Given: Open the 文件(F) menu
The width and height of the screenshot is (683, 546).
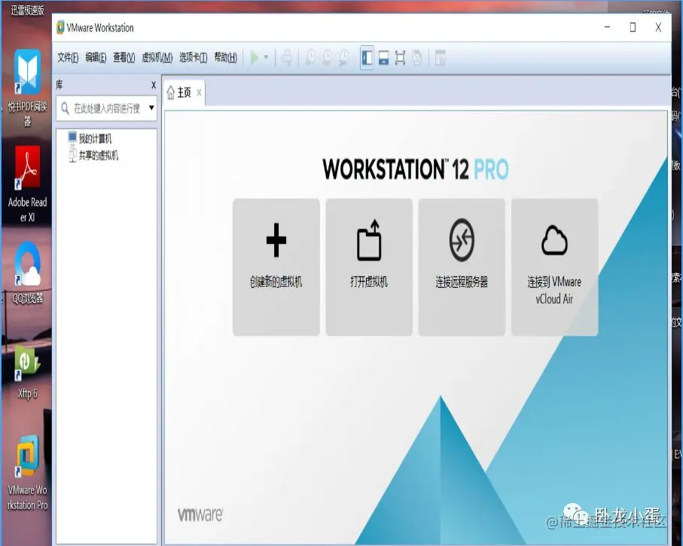Looking at the screenshot, I should pos(68,57).
